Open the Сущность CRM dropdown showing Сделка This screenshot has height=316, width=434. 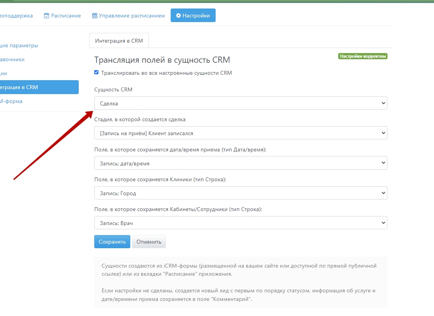(240, 103)
